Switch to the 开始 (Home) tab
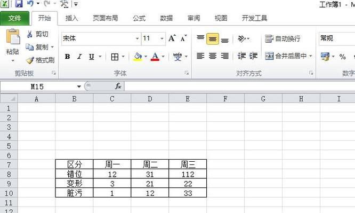Screen dimensions: 355x213 click(44, 18)
